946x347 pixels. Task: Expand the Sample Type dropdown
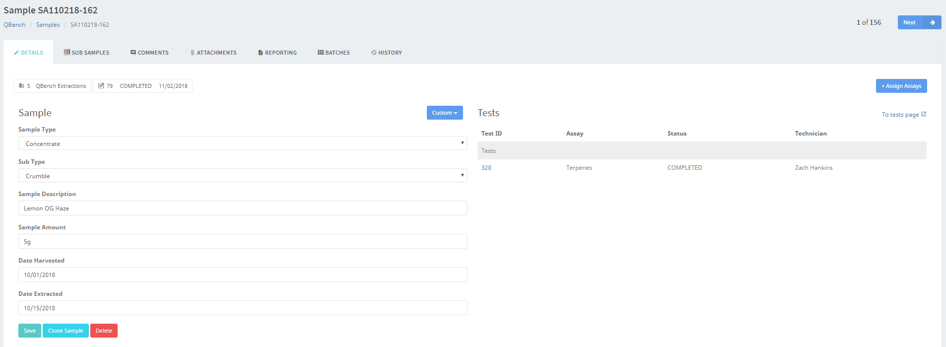click(243, 143)
